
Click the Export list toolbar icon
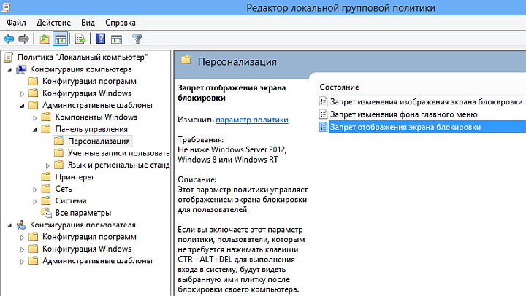pos(80,39)
